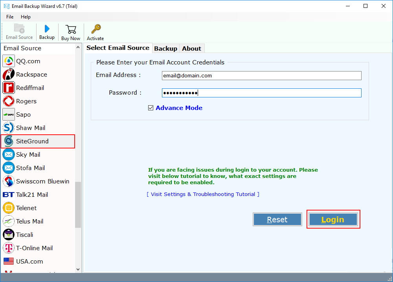Maximize the Email Backup Wizard window
This screenshot has height=282, width=393.
(x=365, y=6)
